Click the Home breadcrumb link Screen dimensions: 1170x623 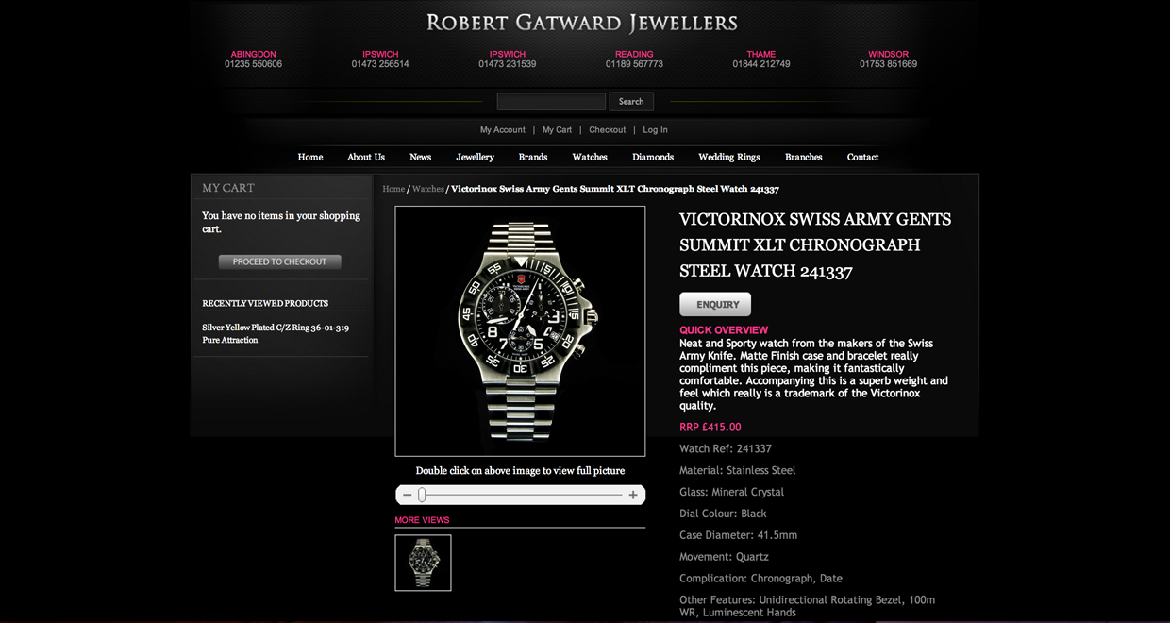coord(393,189)
